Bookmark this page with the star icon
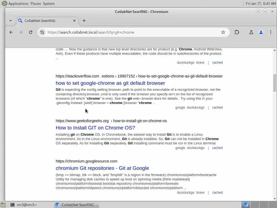This screenshot has height=208, width=277. 223,32
